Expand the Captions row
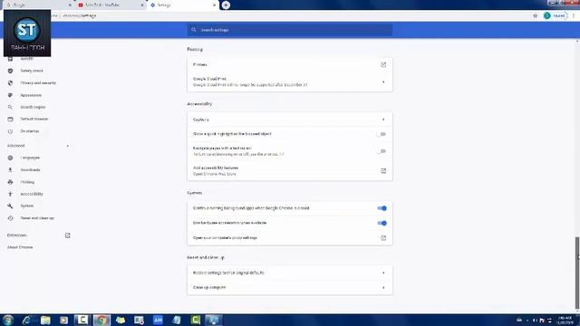The image size is (580, 326). (x=290, y=120)
